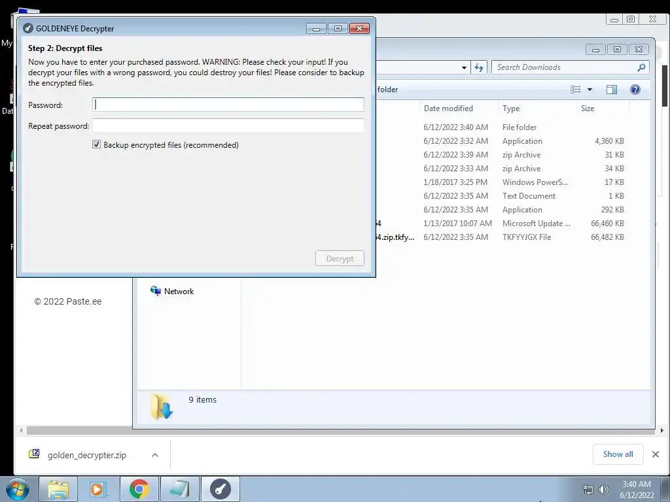Open the Notepad taskbar icon
The height and width of the screenshot is (502, 670).
tap(179, 489)
